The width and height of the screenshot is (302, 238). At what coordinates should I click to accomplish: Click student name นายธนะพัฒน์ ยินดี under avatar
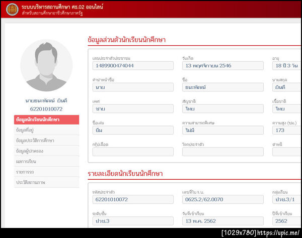point(46,100)
